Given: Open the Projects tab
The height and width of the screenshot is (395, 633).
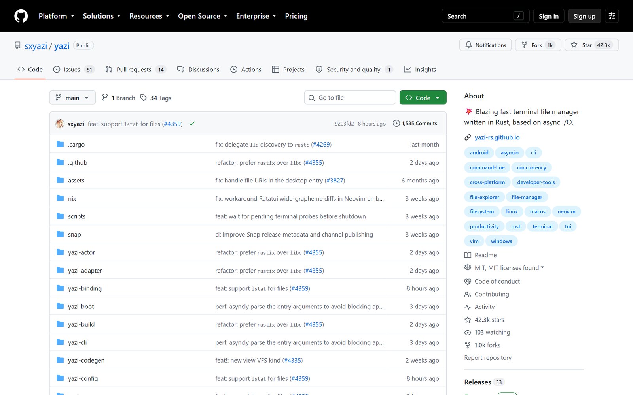Looking at the screenshot, I should 288,70.
